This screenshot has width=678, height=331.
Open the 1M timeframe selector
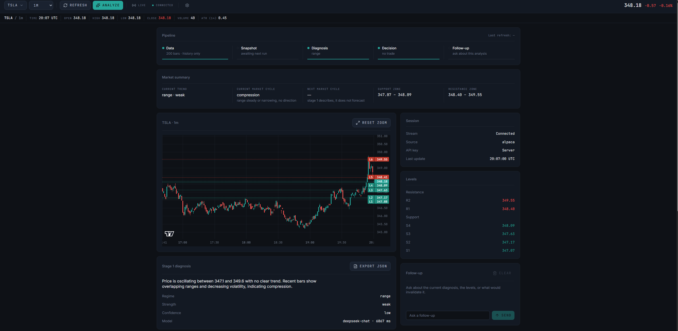41,5
